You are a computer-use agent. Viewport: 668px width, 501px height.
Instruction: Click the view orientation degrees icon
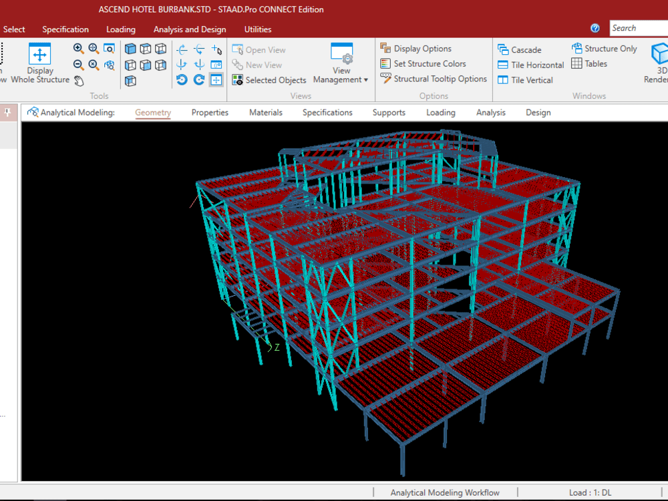tap(216, 65)
